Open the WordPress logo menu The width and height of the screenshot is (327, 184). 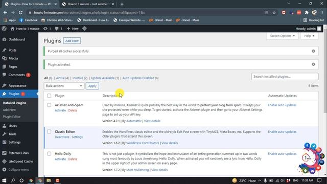[4, 29]
